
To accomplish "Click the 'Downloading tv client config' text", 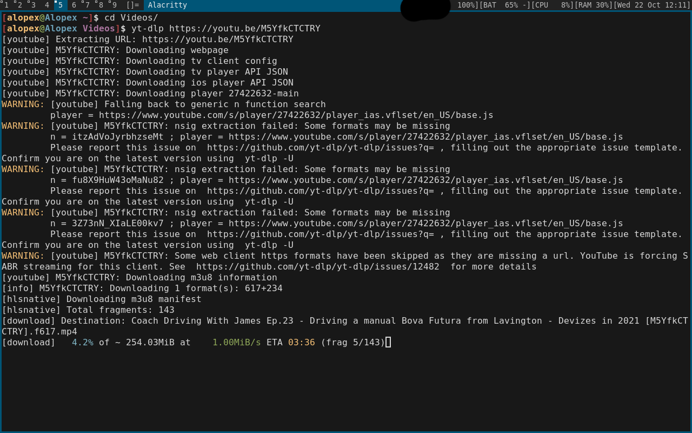I will coord(202,61).
